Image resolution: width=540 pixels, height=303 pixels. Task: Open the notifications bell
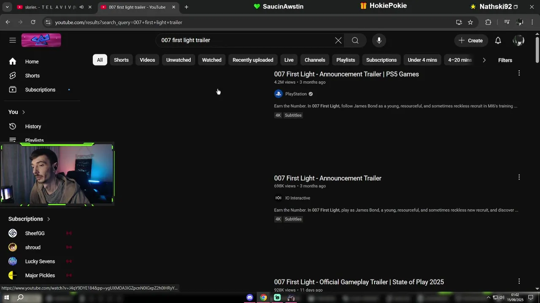pyautogui.click(x=498, y=40)
